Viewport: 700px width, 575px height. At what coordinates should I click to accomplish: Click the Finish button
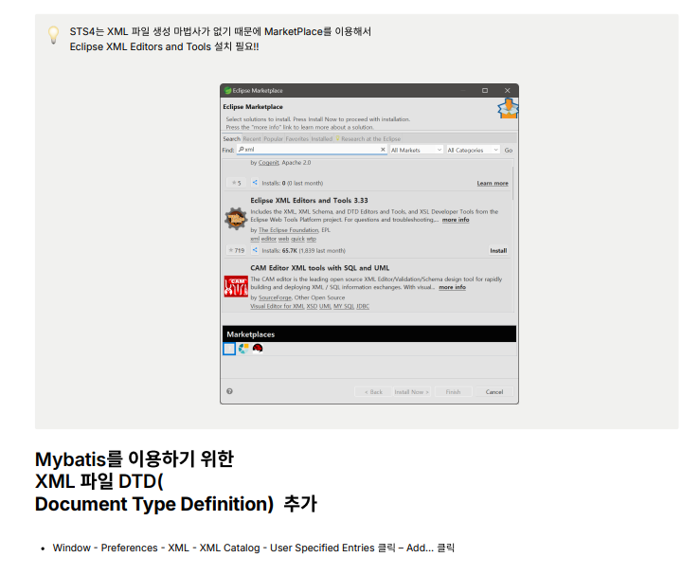453,392
